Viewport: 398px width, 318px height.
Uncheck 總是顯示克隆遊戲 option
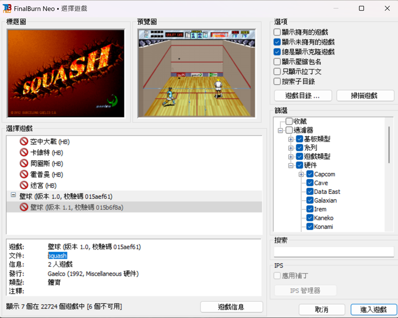pos(277,52)
